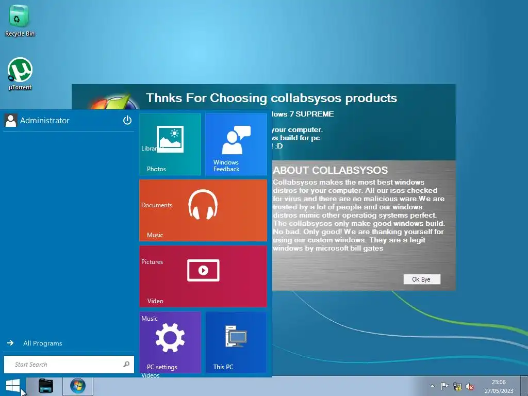Click the ABOUT COLLABSYSOS heading
The height and width of the screenshot is (396, 528).
(x=330, y=170)
